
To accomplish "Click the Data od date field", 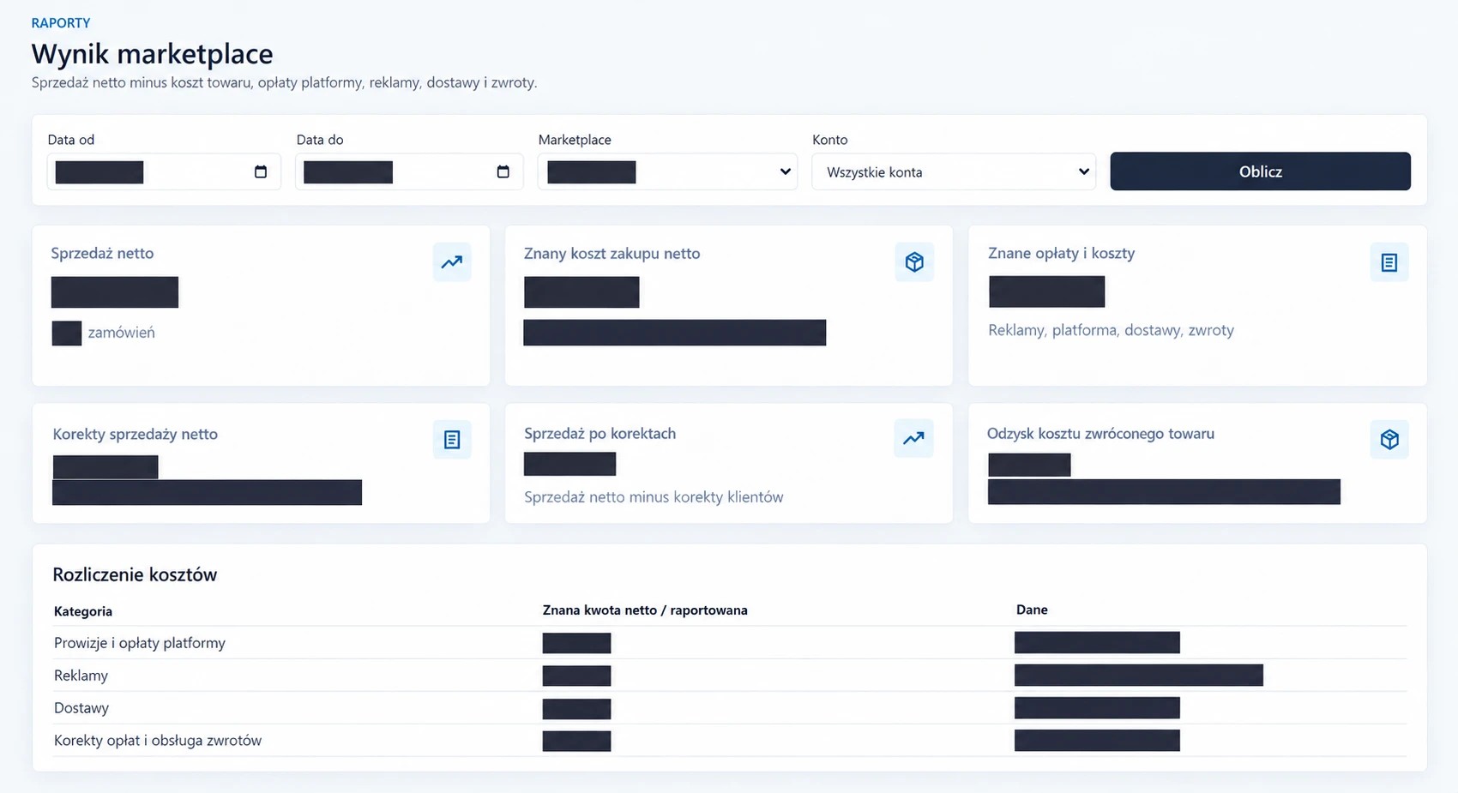I will 164,171.
